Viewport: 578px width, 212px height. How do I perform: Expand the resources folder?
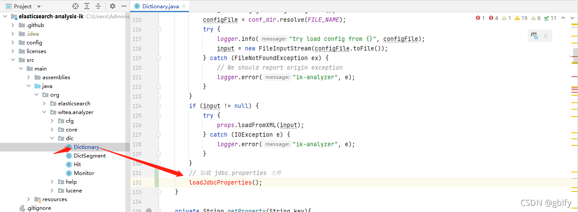[29, 199]
